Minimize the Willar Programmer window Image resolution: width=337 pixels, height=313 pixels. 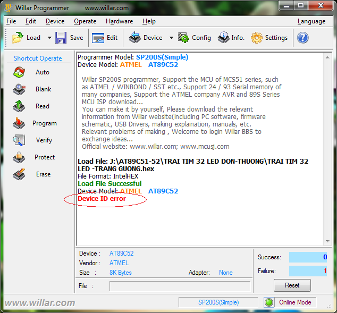click(287, 6)
